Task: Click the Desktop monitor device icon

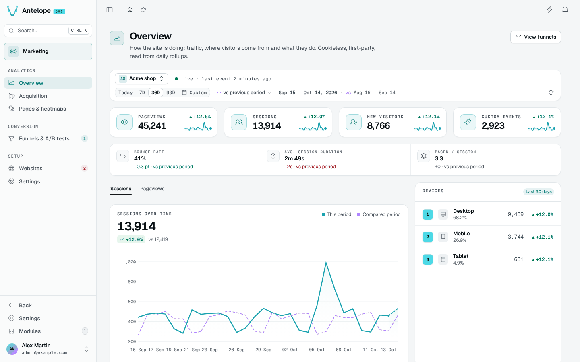Action: tap(443, 214)
